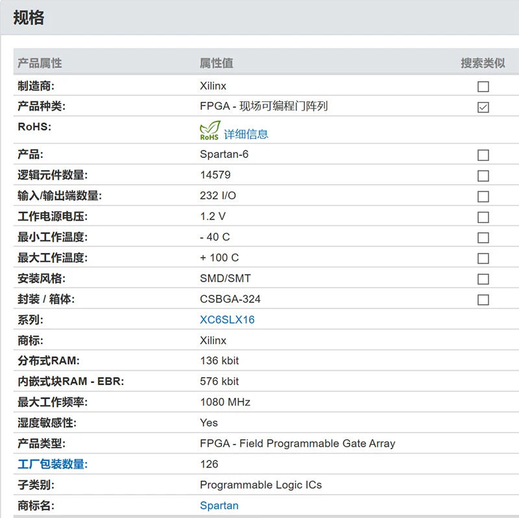Click the 产品属性 column header

(x=40, y=63)
